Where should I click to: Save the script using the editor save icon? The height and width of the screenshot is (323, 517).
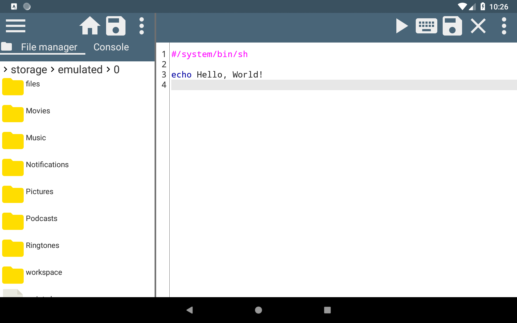pyautogui.click(x=452, y=26)
